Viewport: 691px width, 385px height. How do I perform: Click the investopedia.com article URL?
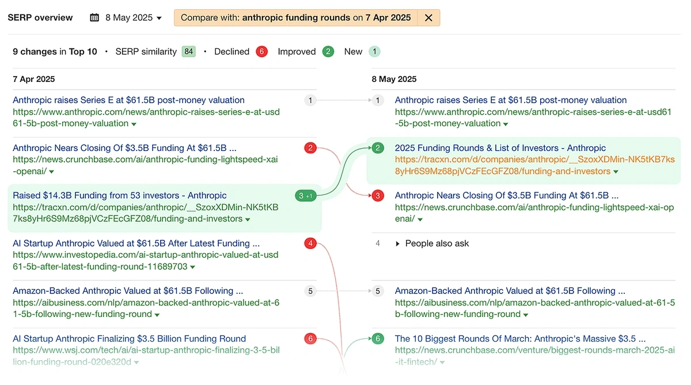tap(146, 261)
